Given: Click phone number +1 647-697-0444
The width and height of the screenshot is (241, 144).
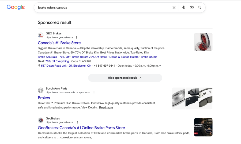Looking at the screenshot, I should point(104,66).
